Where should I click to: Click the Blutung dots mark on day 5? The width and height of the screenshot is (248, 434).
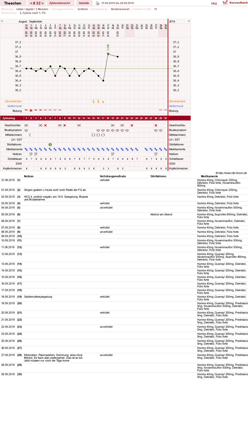[x=46, y=110]
